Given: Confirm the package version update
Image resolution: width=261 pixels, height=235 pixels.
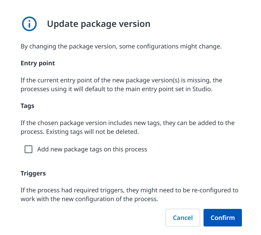Looking at the screenshot, I should (x=223, y=217).
